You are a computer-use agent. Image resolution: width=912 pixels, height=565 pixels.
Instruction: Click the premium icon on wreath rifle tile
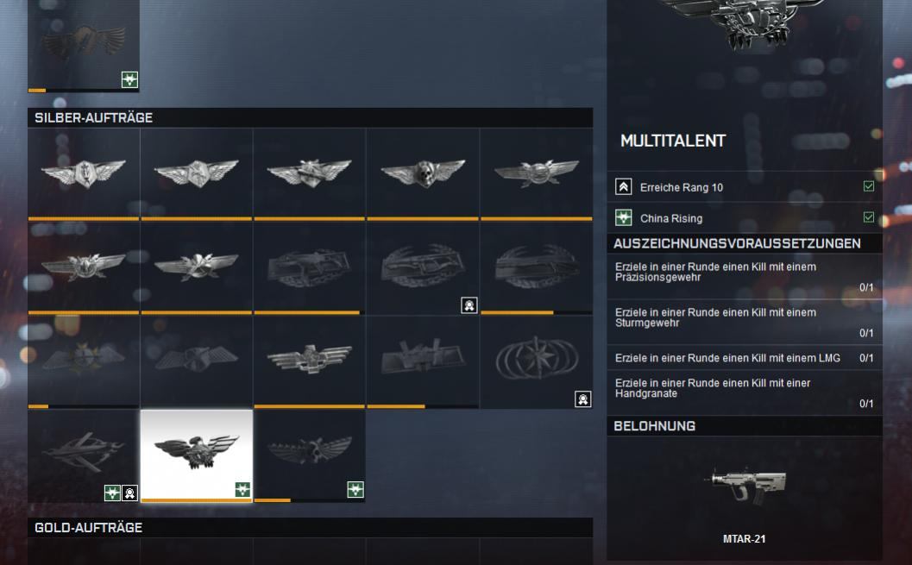tap(469, 304)
